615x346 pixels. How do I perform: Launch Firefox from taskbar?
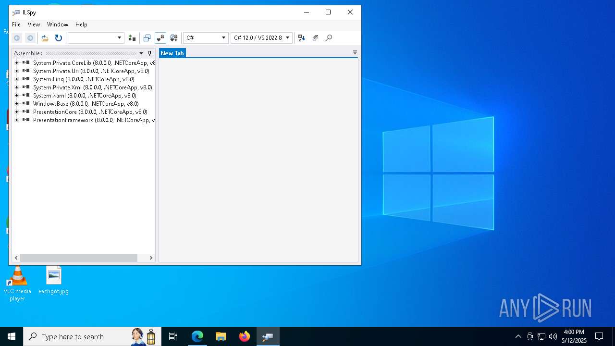click(x=245, y=336)
